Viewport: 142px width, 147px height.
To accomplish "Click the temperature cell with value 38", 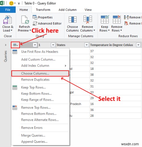I will (x=115, y=75).
